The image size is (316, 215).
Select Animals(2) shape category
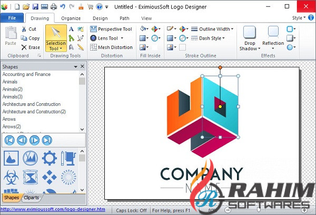tap(13, 89)
